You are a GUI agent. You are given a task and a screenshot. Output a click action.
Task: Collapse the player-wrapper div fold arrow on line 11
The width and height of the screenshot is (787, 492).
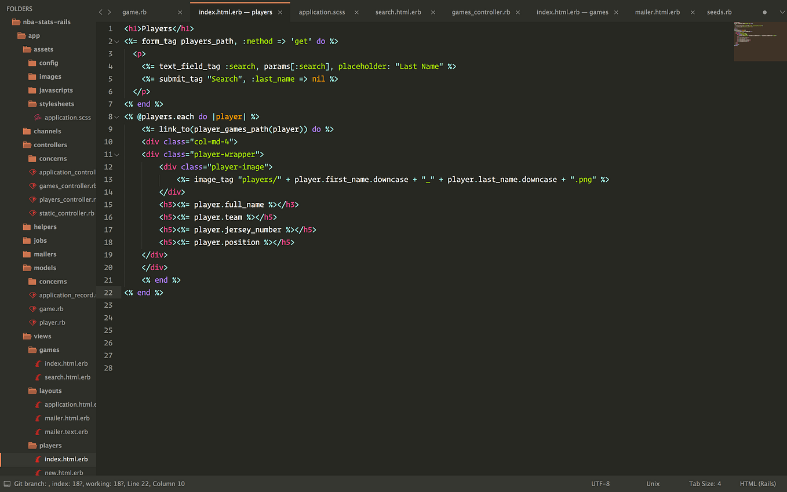tap(116, 154)
